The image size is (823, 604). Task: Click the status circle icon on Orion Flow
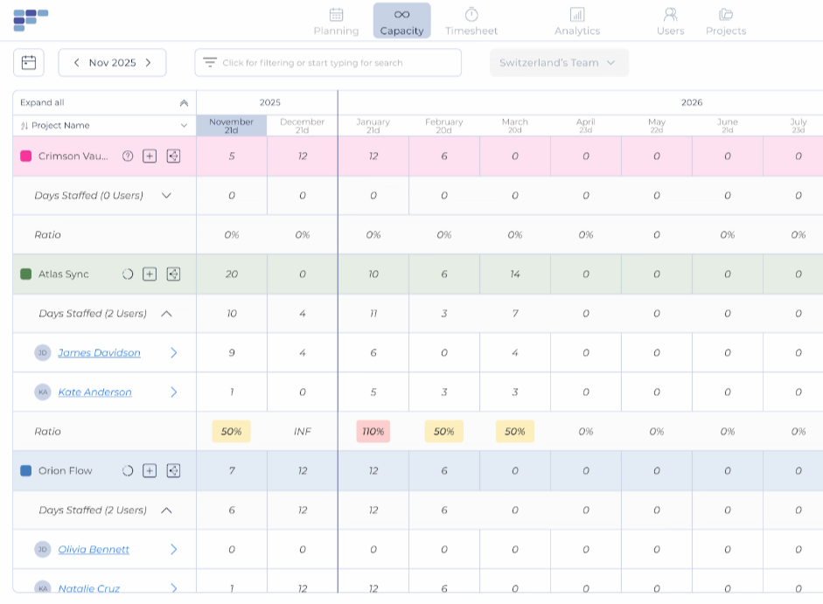pyautogui.click(x=128, y=471)
